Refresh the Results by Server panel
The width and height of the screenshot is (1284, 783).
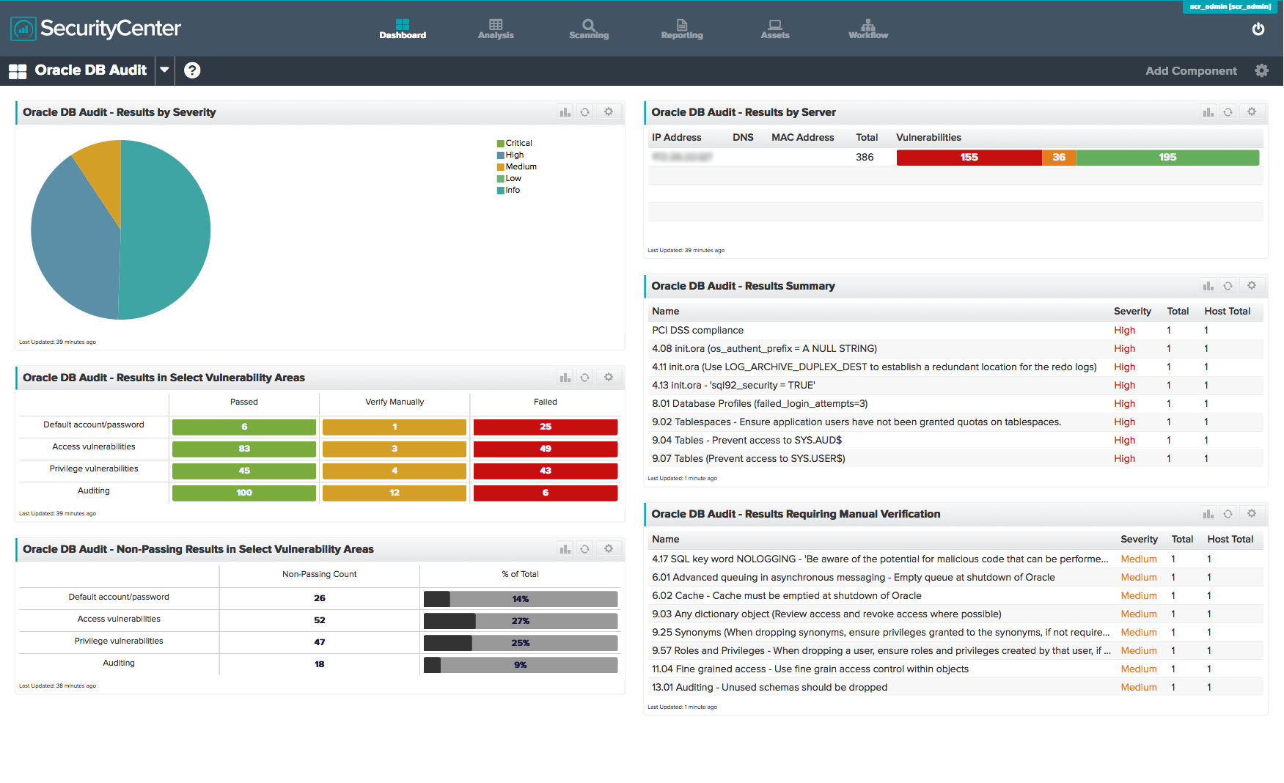pyautogui.click(x=1228, y=112)
